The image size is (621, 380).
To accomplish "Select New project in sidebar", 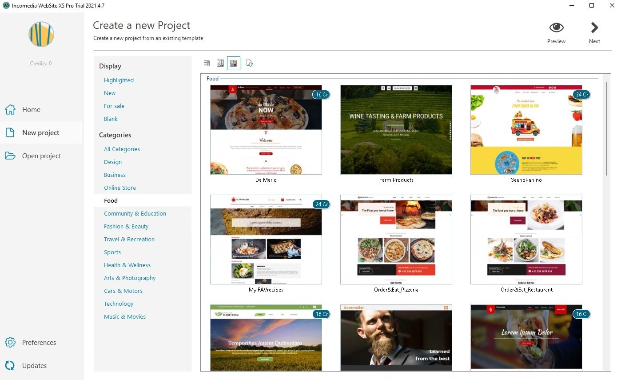I will [x=41, y=132].
